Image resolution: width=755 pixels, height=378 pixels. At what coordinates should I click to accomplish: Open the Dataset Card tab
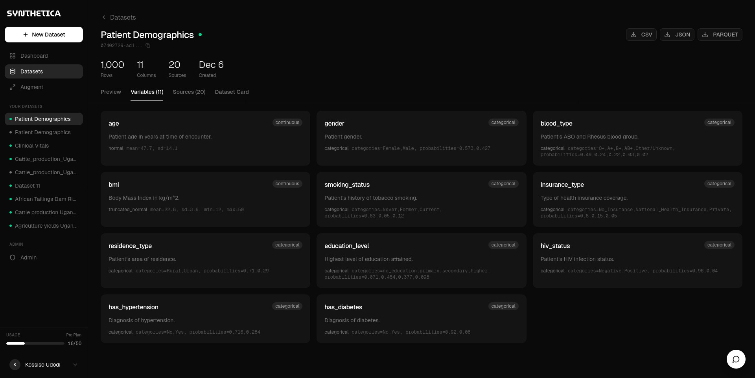[232, 92]
